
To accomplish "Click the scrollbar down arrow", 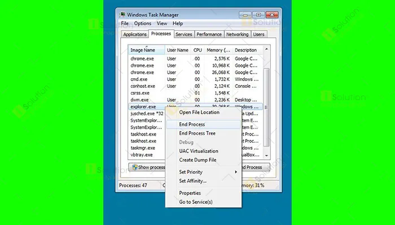I will pyautogui.click(x=266, y=156).
